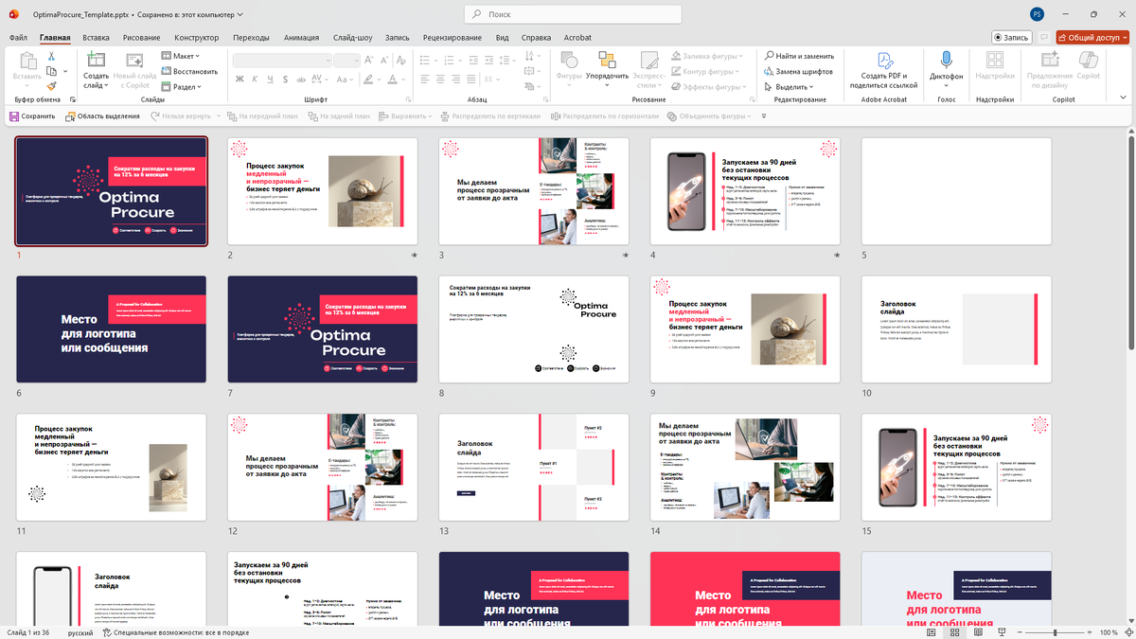Click the Запись ribbon tab
Screen dimensions: 1136x639
click(397, 38)
